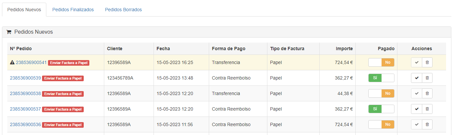Click the Importe column header
This screenshot has width=456, height=135.
pos(344,49)
